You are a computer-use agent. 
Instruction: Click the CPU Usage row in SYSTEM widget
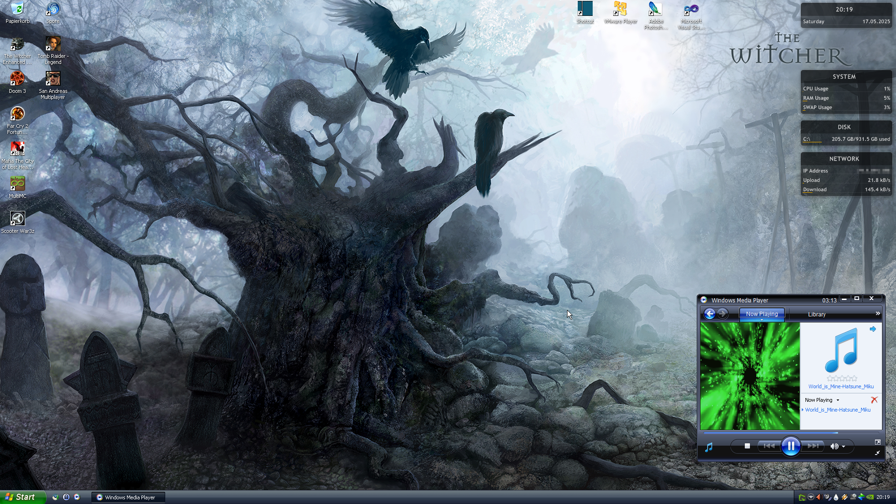(x=847, y=89)
